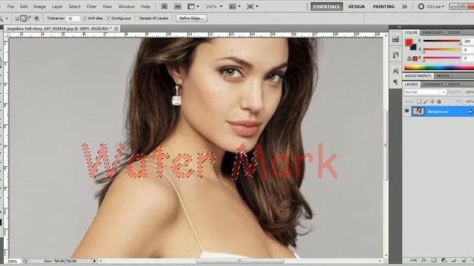
Task: Toggle Lock position icon
Action: pos(433,102)
